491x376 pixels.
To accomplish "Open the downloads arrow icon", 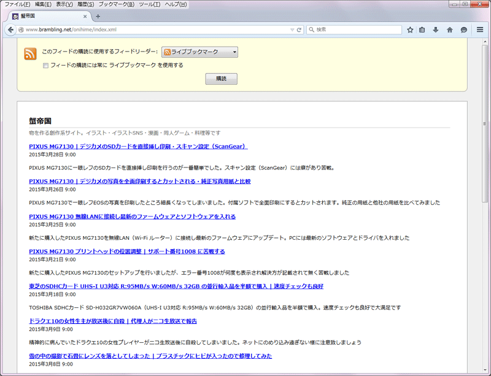I will 436,29.
